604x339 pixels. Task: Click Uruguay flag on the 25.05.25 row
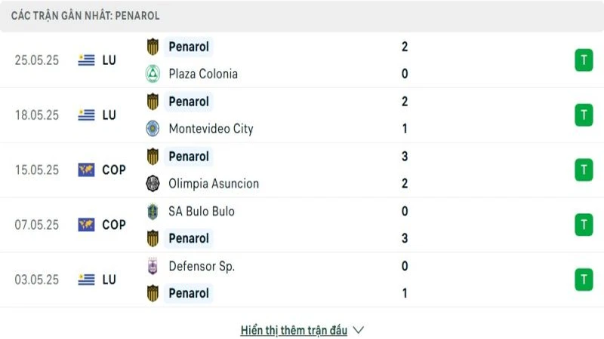coord(86,60)
